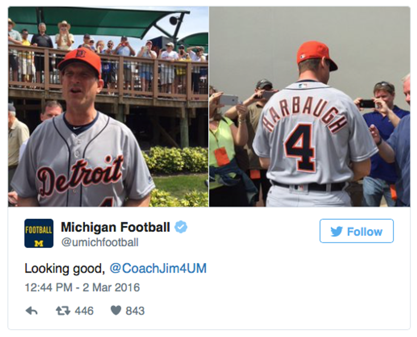The width and height of the screenshot is (417, 337).
Task: Open the @CoachJim4UM mention link
Action: (158, 268)
